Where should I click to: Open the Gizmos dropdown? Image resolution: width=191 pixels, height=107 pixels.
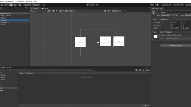tap(116, 11)
